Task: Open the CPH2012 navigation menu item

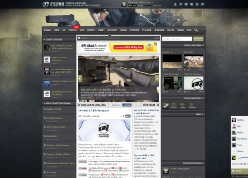Action: point(91,30)
